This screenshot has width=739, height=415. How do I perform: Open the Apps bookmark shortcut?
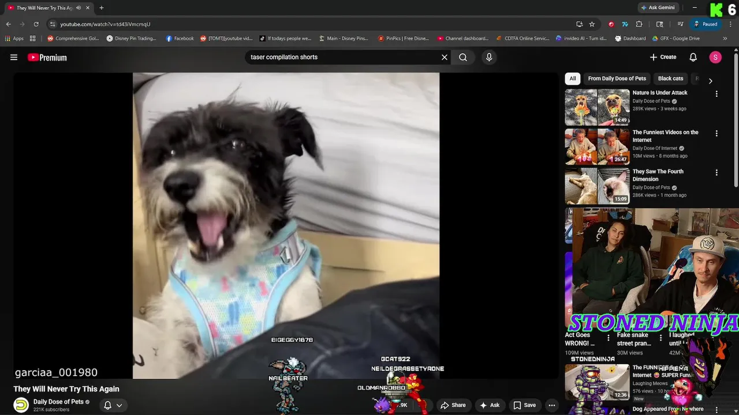tap(14, 39)
